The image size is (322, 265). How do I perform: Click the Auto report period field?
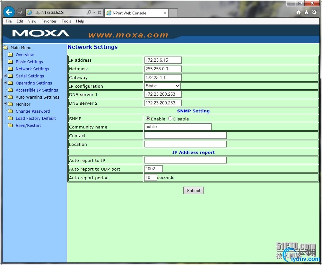(x=151, y=177)
